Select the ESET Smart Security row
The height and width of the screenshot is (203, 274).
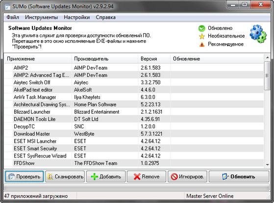pyautogui.click(x=134, y=149)
